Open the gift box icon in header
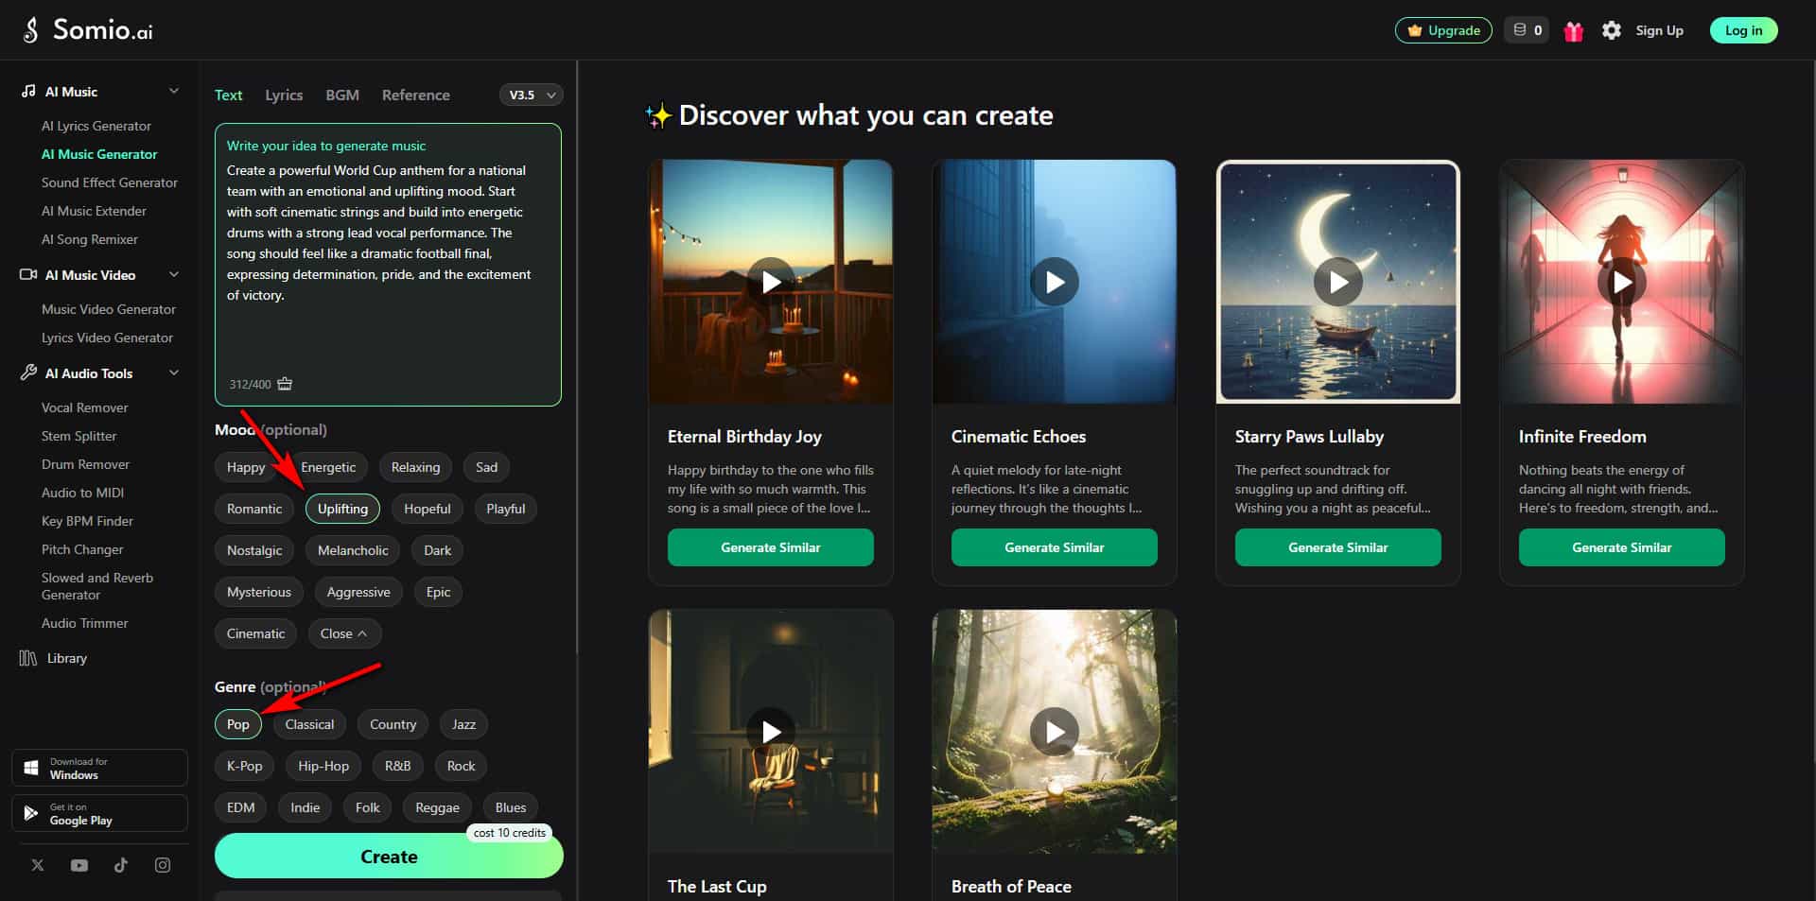The width and height of the screenshot is (1816, 901). (x=1573, y=31)
